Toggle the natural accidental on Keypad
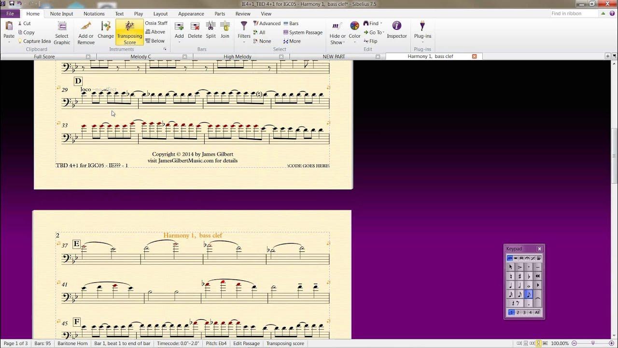The width and height of the screenshot is (618, 348). (x=511, y=276)
